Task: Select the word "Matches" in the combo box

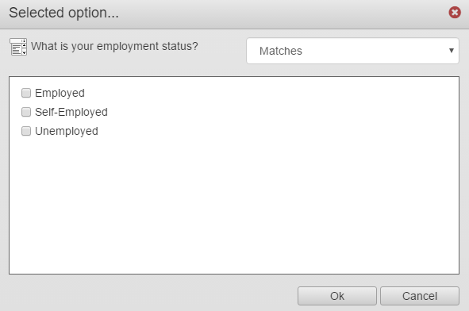Action: coord(281,51)
